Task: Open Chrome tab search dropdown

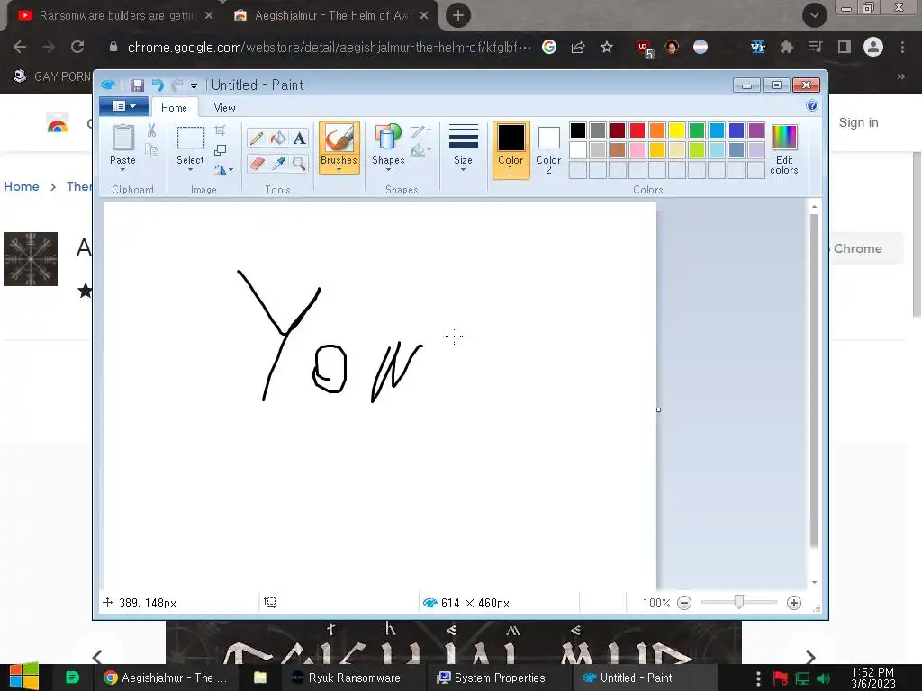Action: 814,15
